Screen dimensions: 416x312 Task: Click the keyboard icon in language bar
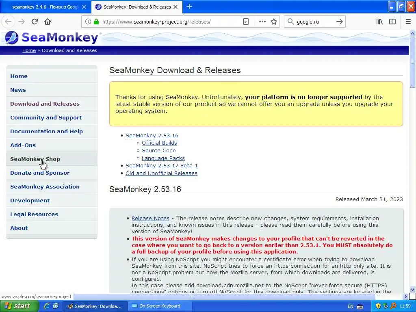360,306
